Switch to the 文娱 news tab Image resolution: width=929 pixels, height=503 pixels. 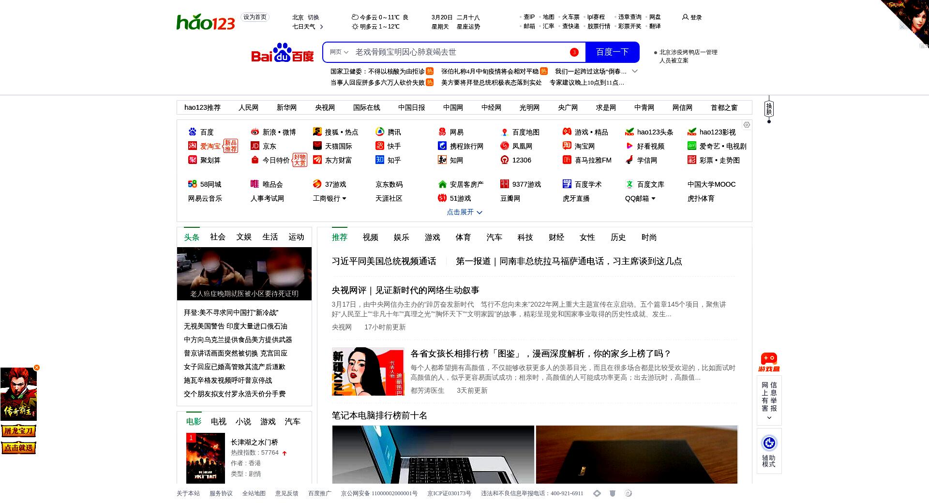tap(244, 237)
